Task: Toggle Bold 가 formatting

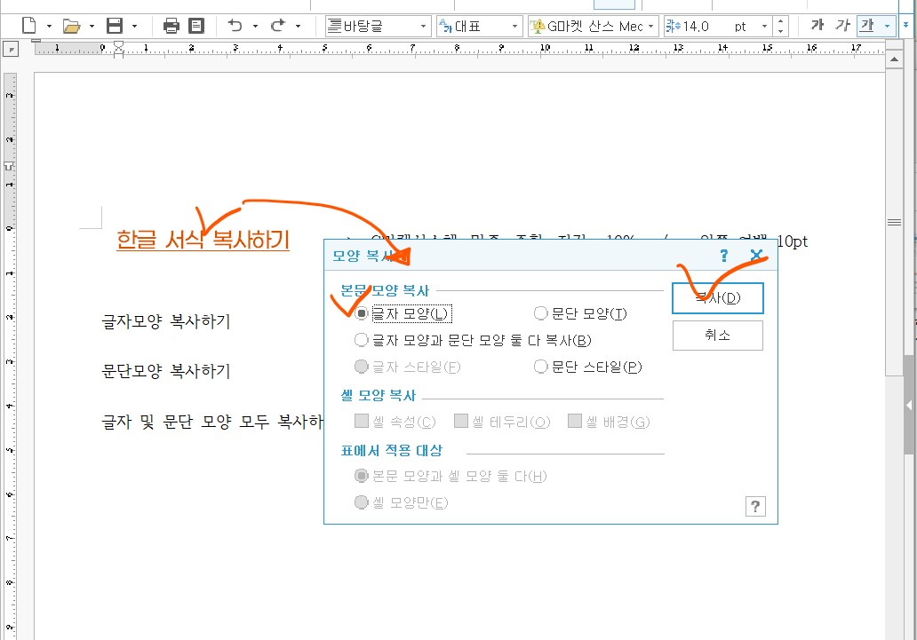Action: click(817, 25)
